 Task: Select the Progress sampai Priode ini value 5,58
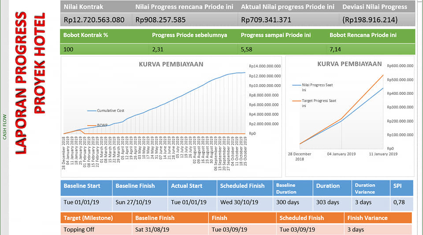coord(247,49)
